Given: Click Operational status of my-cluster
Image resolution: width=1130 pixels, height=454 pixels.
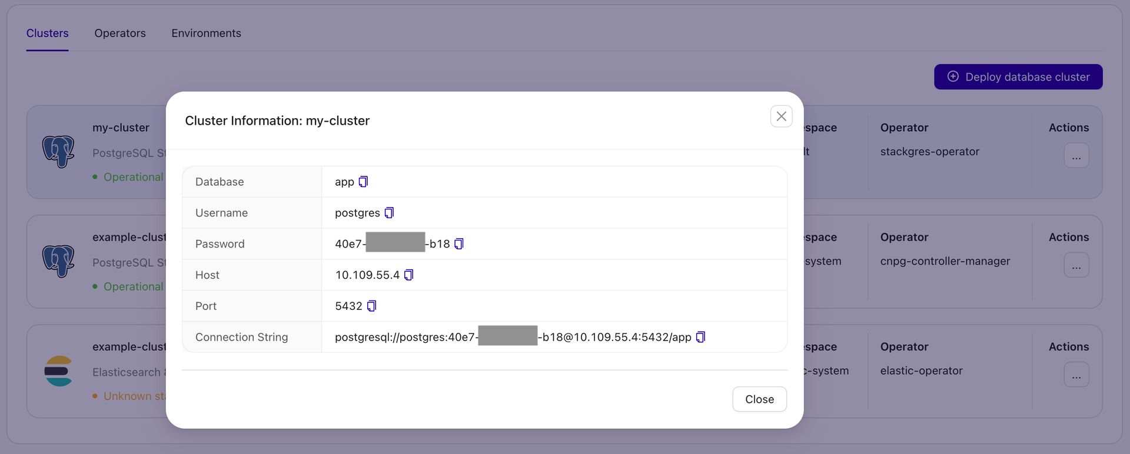Looking at the screenshot, I should pyautogui.click(x=133, y=177).
